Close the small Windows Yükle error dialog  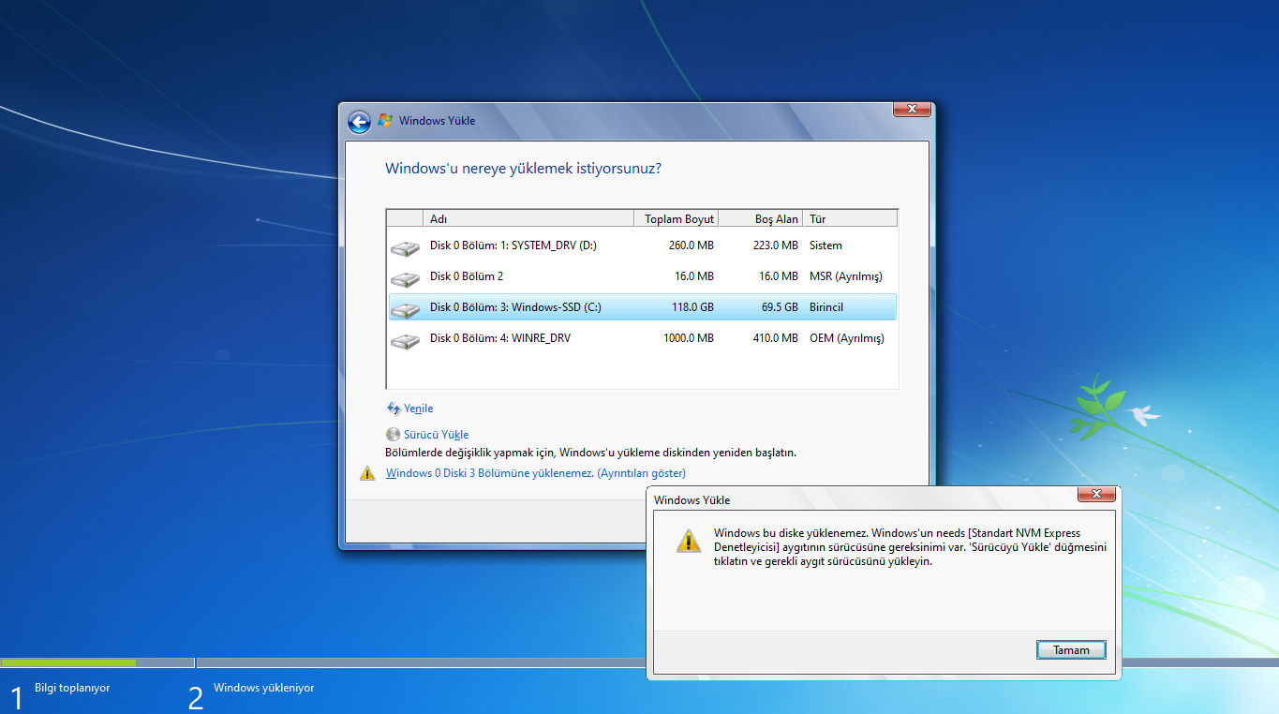pos(1095,494)
